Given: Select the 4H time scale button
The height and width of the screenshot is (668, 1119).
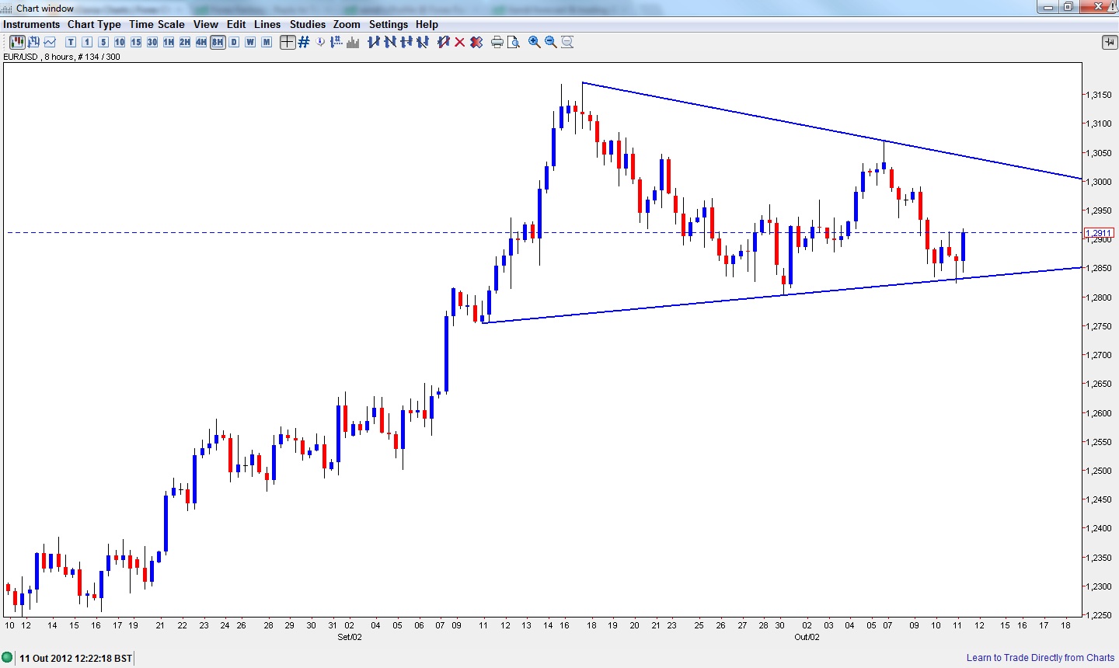Looking at the screenshot, I should 201,42.
